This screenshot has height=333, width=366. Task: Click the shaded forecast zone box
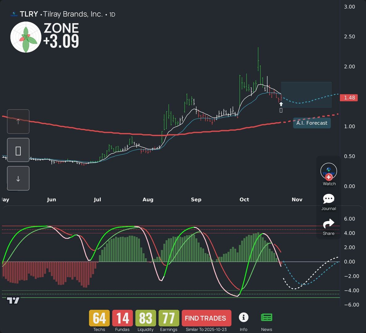point(306,95)
